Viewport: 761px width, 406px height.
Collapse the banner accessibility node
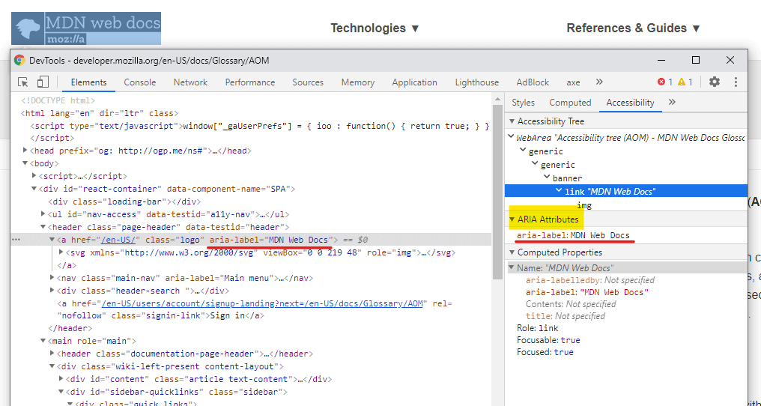547,178
